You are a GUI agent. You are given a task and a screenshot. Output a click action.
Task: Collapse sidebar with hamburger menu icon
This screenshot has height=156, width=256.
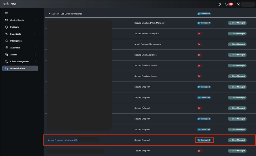6,13
